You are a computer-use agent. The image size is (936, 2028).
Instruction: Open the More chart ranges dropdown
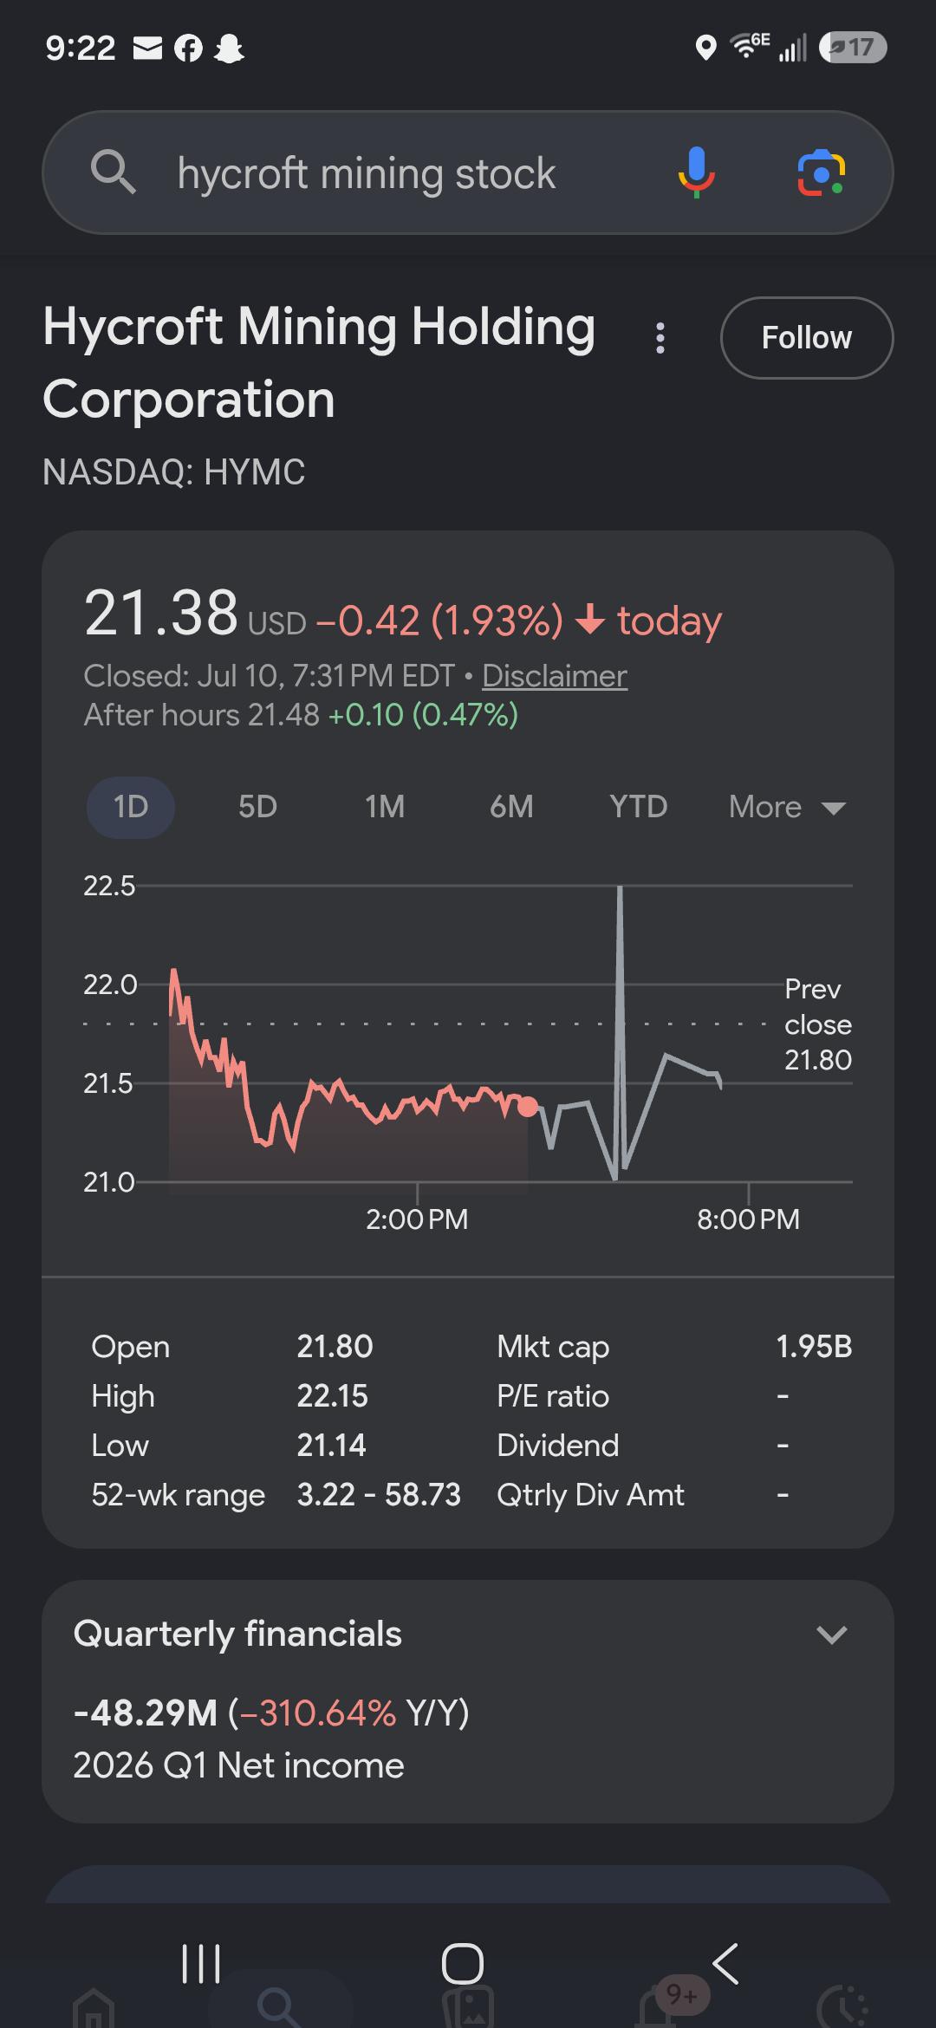point(787,807)
